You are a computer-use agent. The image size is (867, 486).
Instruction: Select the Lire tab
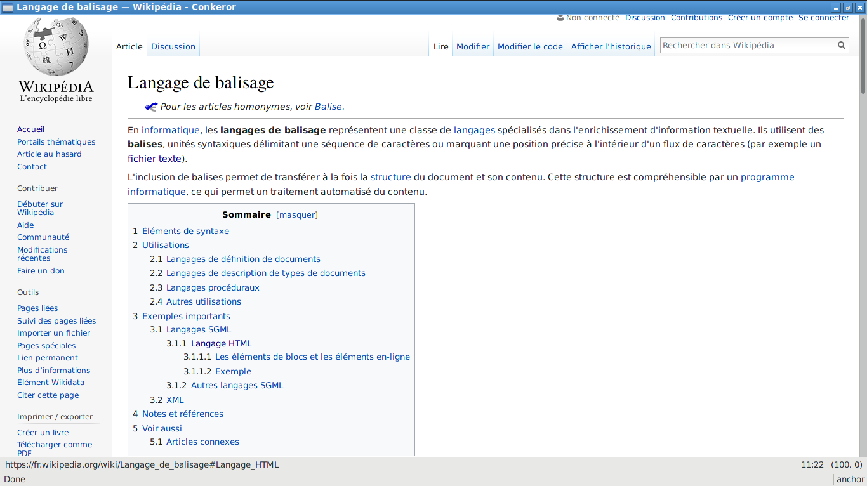(x=441, y=46)
